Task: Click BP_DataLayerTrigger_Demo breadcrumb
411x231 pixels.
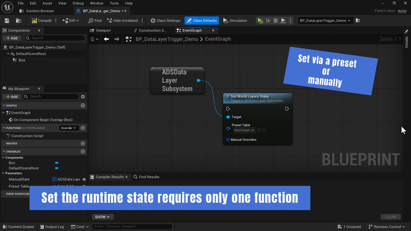Action: point(167,39)
